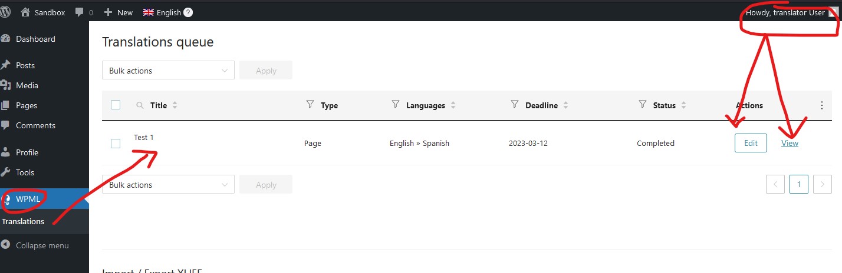
Task: Click the Profile person icon
Action: (x=6, y=152)
